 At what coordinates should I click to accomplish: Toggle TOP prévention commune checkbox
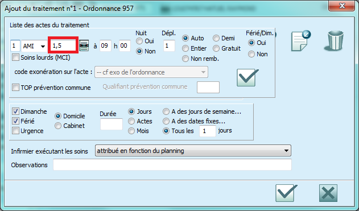click(15, 88)
